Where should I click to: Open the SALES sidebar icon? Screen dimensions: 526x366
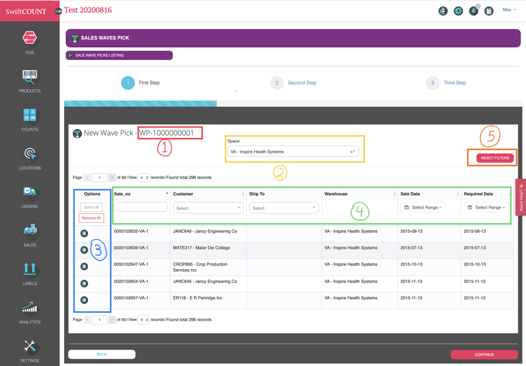tap(29, 230)
